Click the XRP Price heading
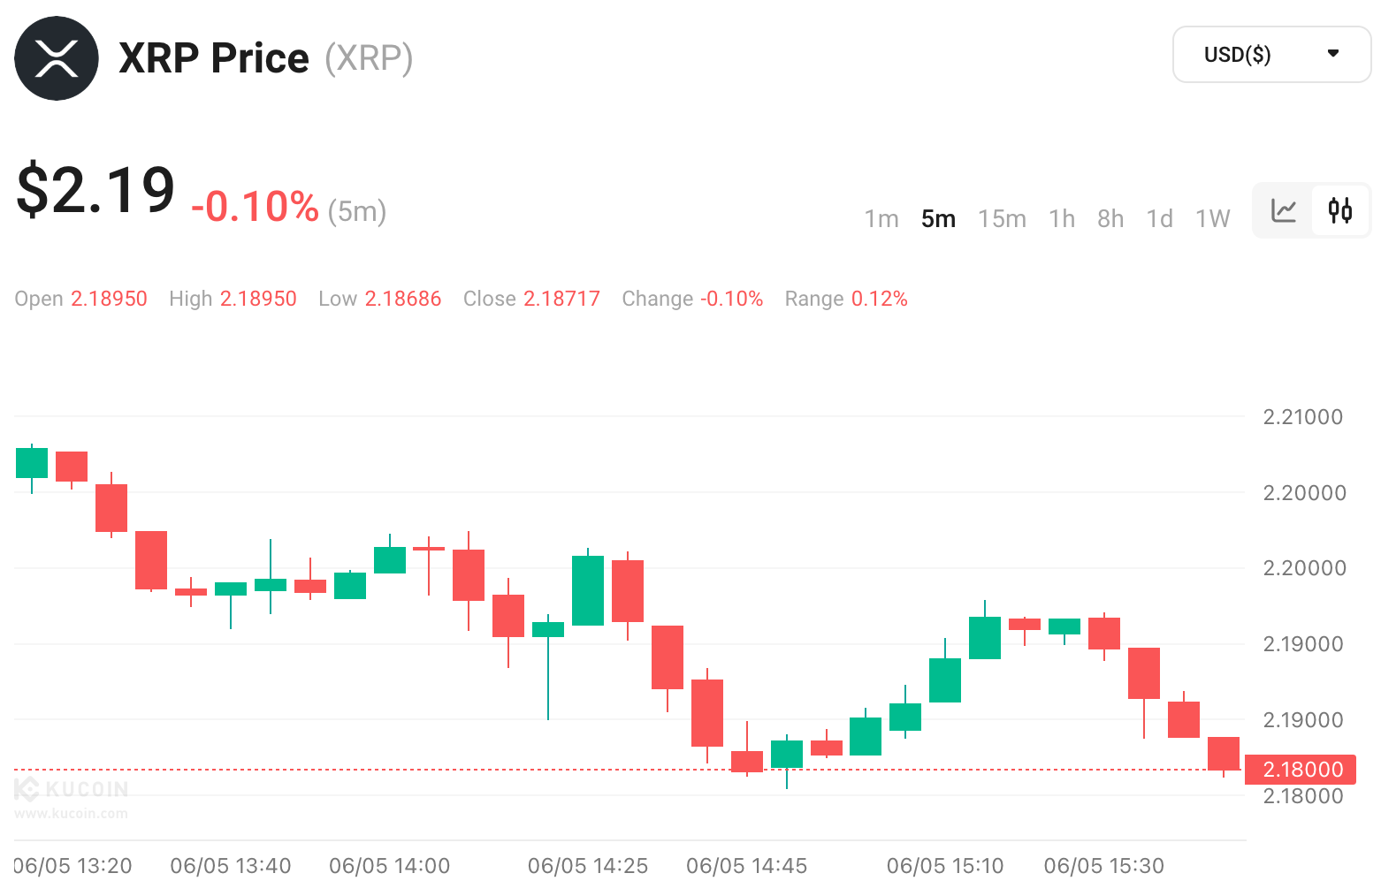Screen dimensions: 1381x896 coord(214,58)
